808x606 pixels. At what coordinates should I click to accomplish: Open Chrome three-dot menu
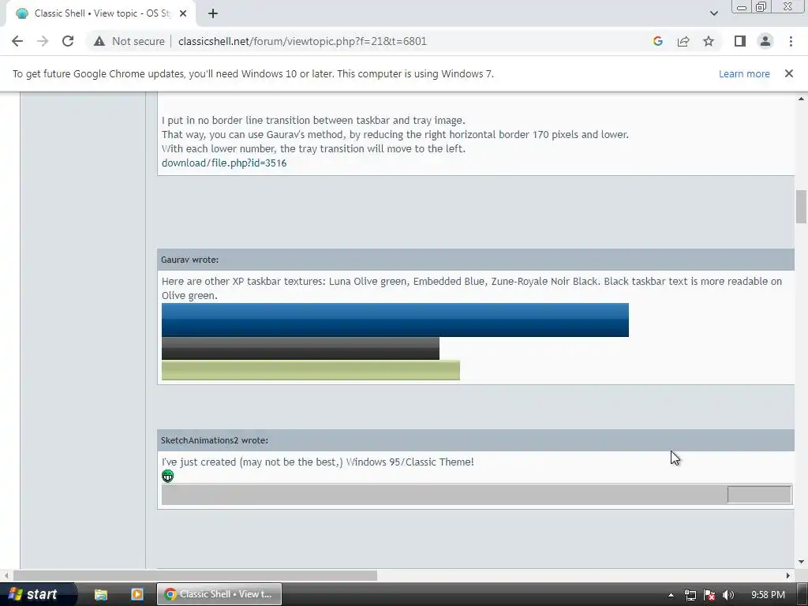[x=791, y=41]
